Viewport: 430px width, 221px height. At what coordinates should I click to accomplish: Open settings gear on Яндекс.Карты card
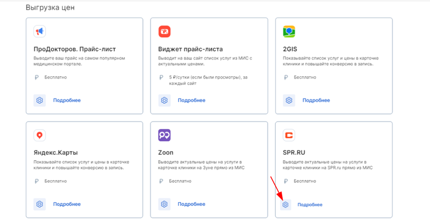[39, 204]
